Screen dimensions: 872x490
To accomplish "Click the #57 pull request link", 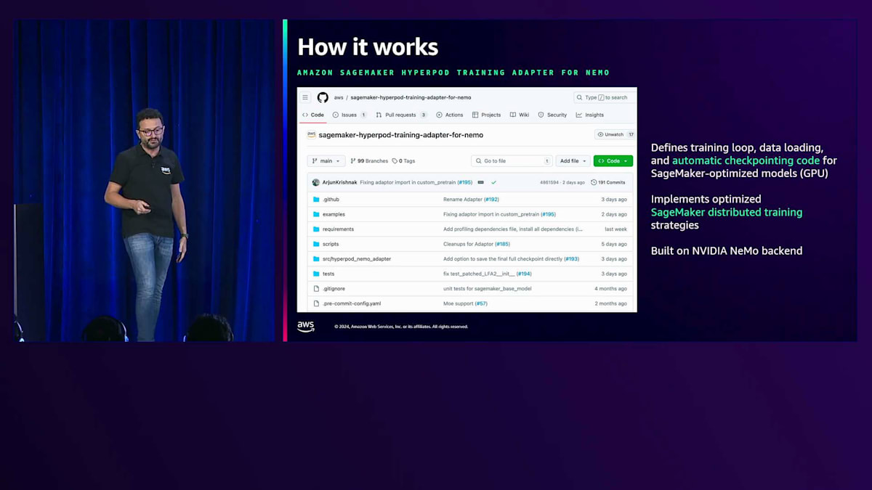I will 481,303.
